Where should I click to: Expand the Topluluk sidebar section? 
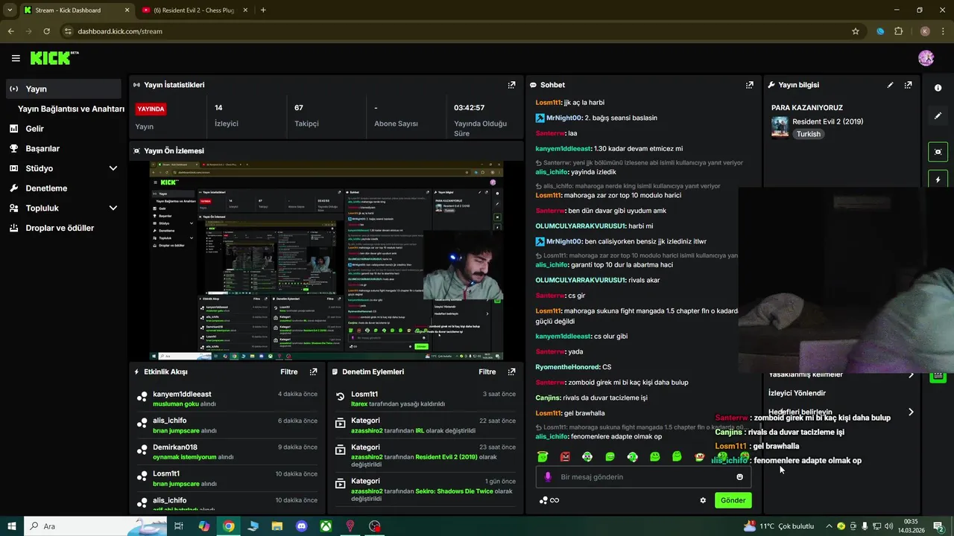(113, 208)
